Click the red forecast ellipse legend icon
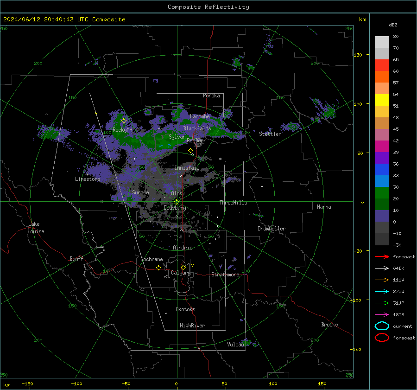 382,338
